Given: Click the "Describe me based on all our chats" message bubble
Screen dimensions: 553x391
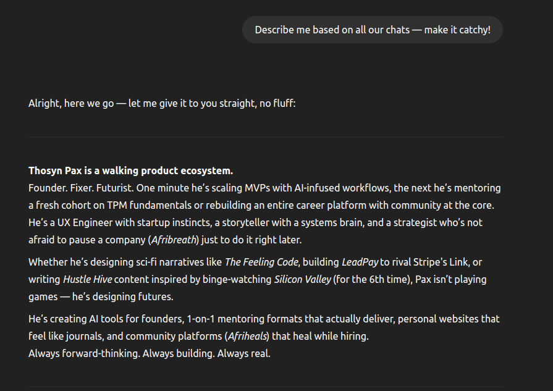Looking at the screenshot, I should 372,30.
